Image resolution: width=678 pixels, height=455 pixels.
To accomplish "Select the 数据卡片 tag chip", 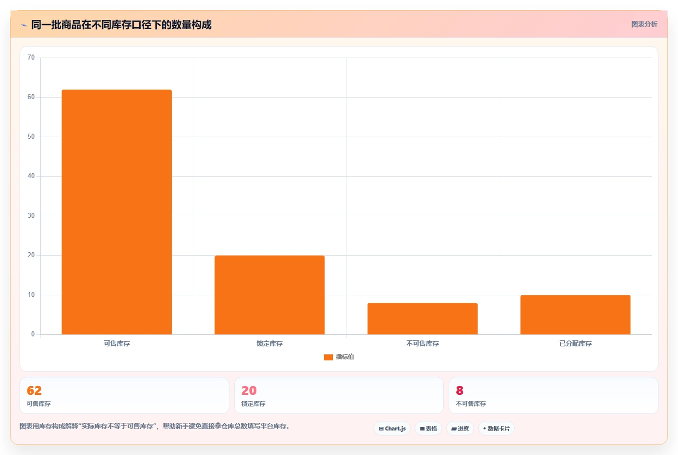I will pyautogui.click(x=496, y=428).
